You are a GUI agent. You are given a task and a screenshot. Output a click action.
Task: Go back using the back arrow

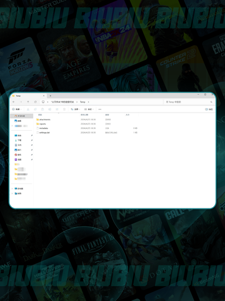coord(14,102)
